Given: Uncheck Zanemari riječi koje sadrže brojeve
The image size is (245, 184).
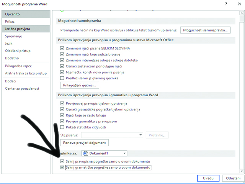Looking at the screenshot, I should 62,54.
